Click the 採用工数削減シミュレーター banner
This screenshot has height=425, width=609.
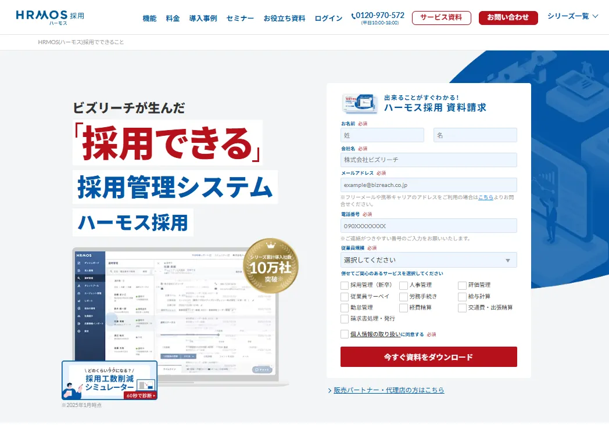click(x=109, y=380)
